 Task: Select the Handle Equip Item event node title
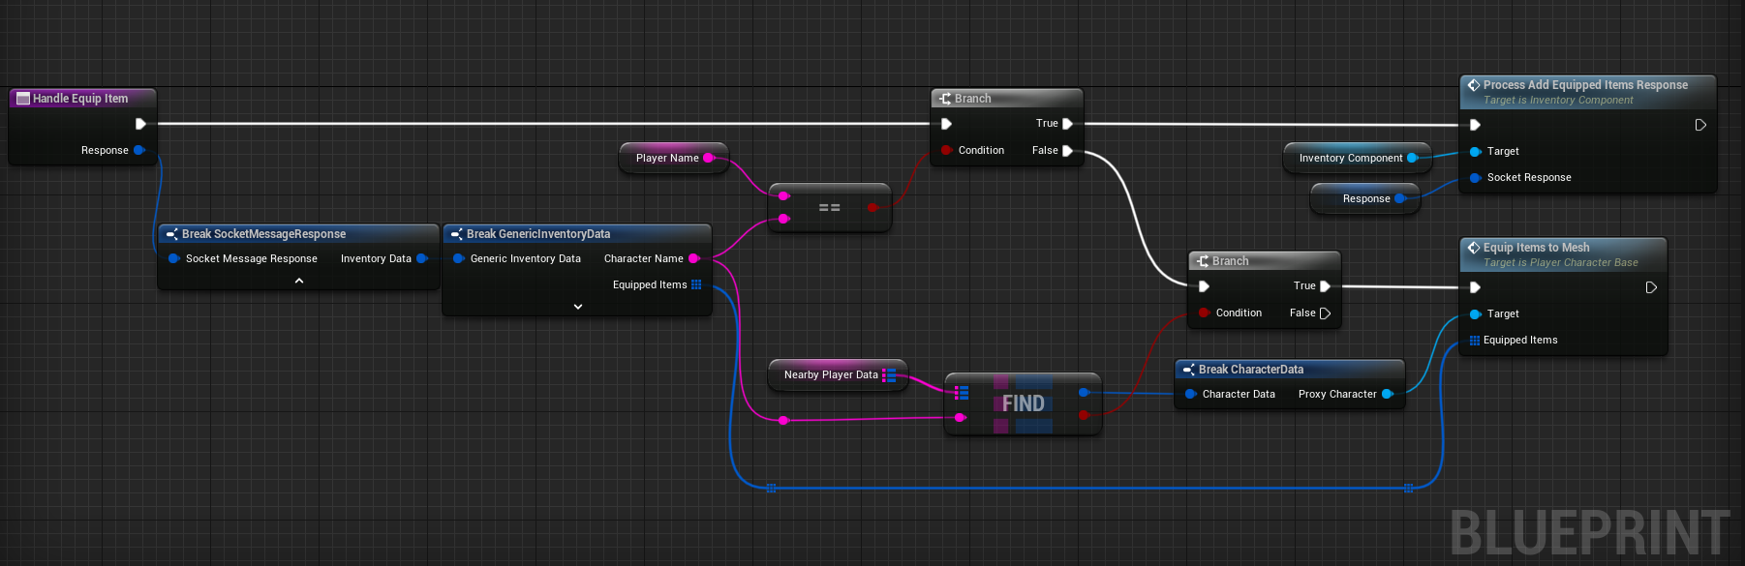pyautogui.click(x=80, y=99)
